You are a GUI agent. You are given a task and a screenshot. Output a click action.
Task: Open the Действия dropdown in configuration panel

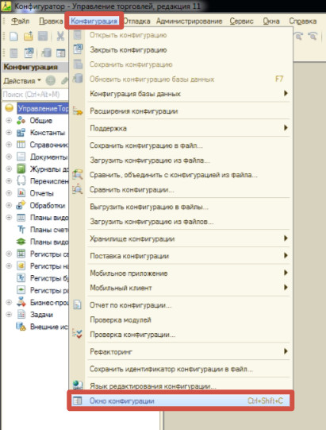[22, 81]
